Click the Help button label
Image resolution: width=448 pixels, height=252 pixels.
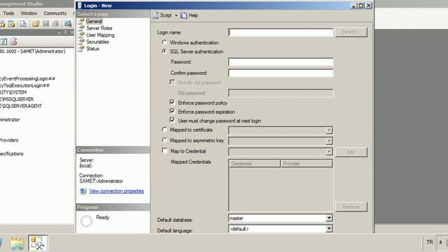coord(193,15)
